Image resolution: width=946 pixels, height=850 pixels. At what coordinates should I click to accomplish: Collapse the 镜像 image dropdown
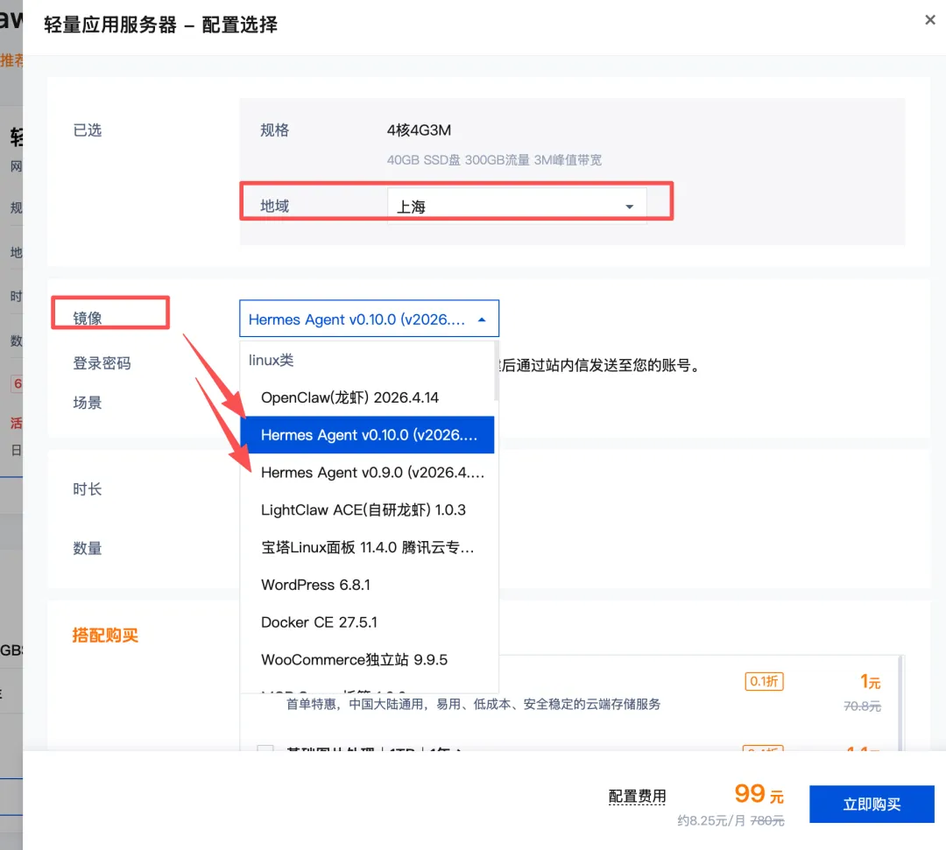369,319
